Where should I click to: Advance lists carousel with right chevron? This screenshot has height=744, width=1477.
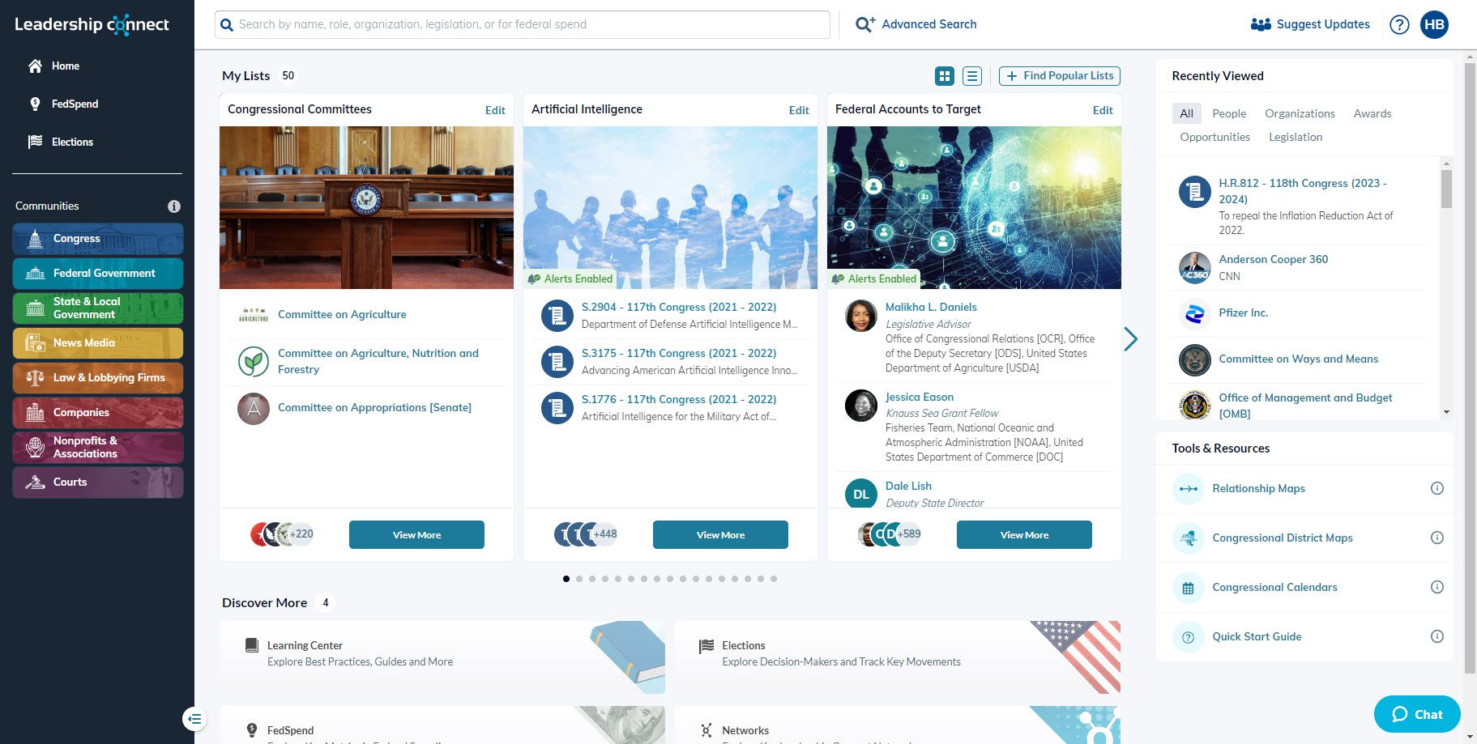1131,339
